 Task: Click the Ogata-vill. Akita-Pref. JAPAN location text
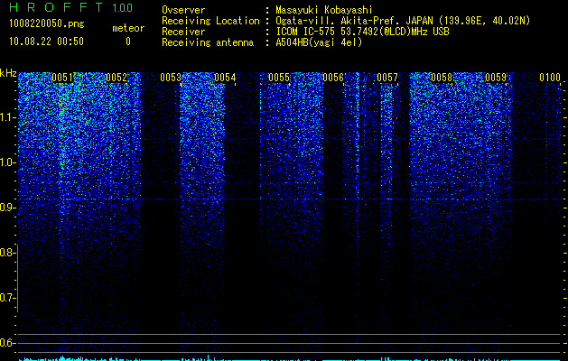(403, 21)
